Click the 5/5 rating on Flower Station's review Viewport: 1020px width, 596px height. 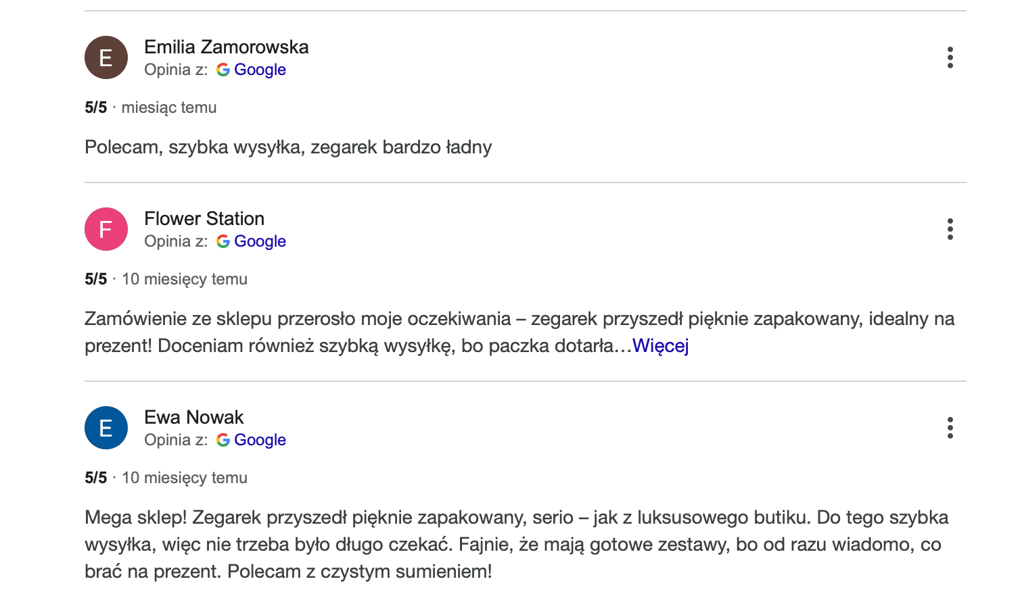tap(96, 279)
